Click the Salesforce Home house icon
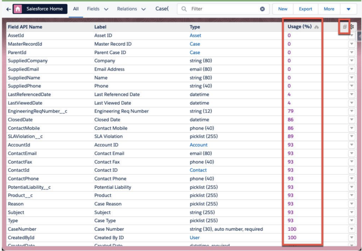The height and width of the screenshot is (251, 362). click(18, 9)
